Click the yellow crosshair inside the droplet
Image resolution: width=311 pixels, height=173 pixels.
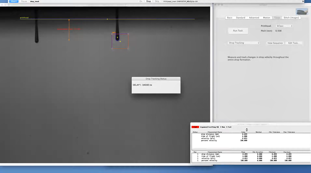point(117,37)
